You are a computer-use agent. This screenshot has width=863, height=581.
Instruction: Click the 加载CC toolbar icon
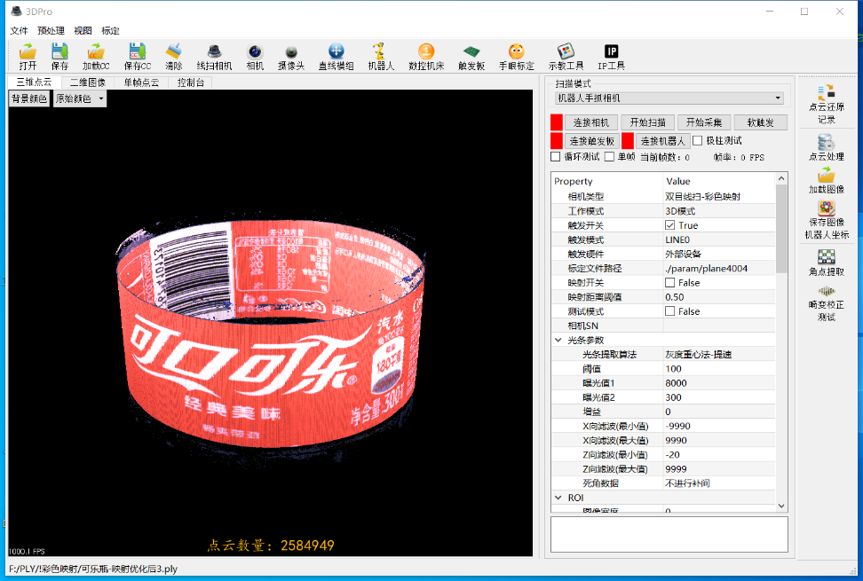(x=96, y=57)
